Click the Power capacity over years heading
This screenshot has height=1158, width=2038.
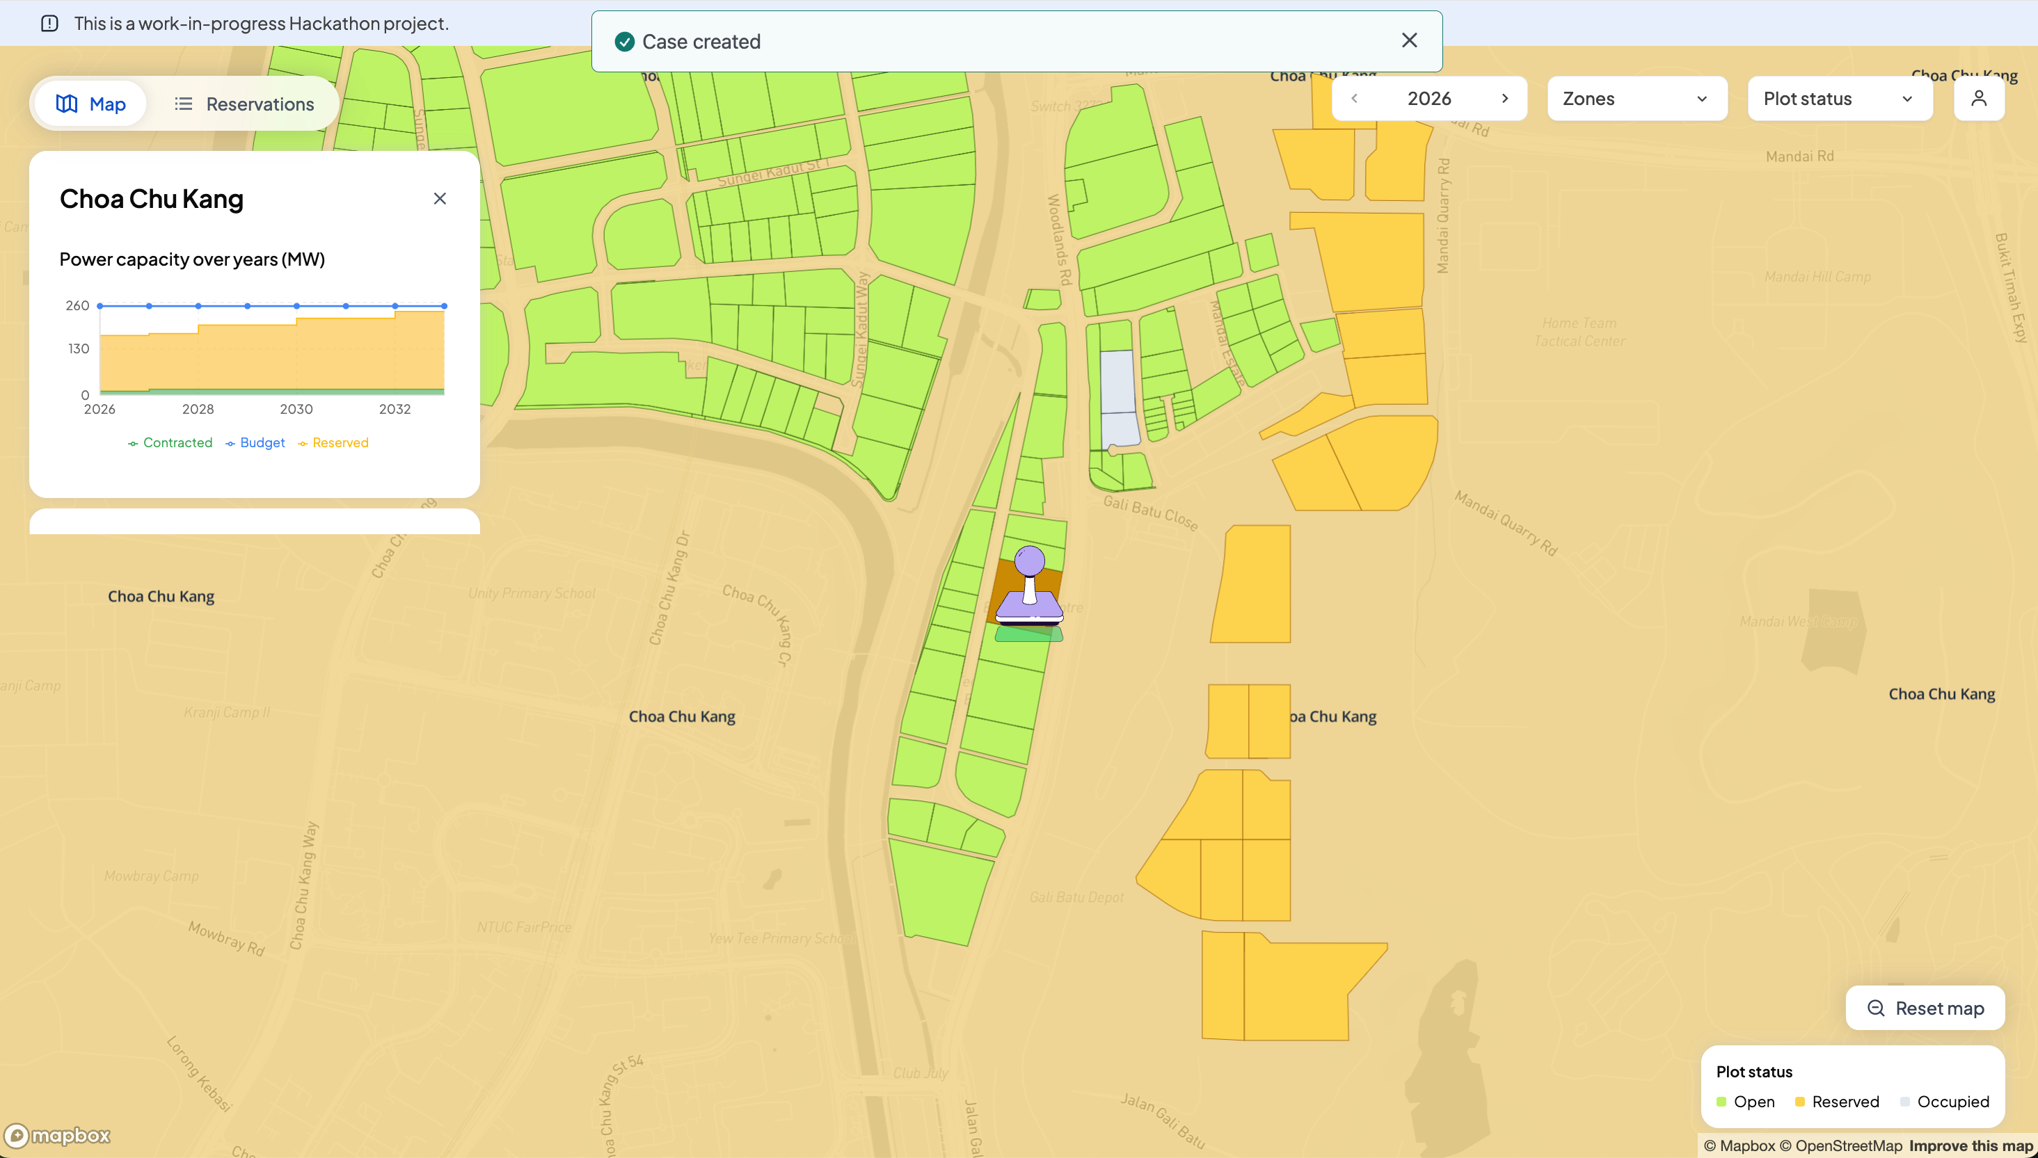(x=193, y=259)
